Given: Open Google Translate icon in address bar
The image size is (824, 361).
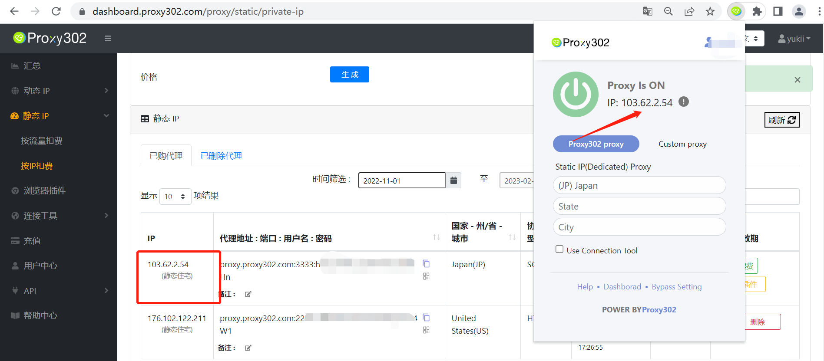Looking at the screenshot, I should (x=648, y=11).
